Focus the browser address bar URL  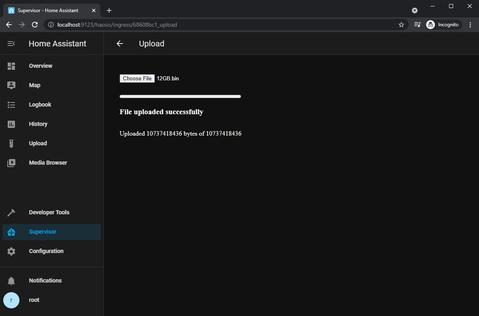(117, 25)
